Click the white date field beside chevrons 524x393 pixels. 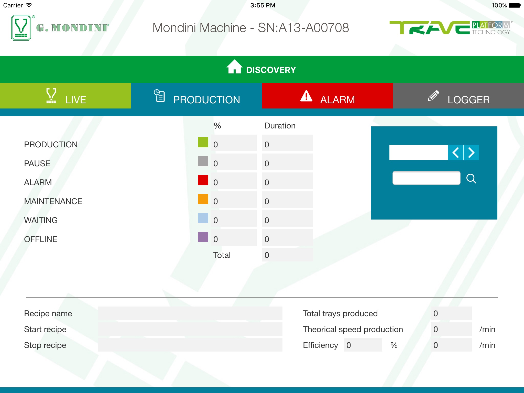(419, 152)
